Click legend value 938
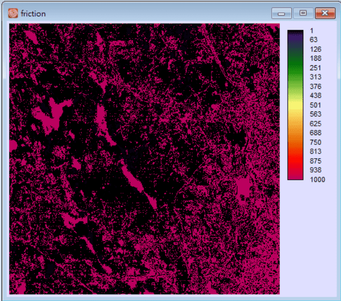341x301 pixels. [315, 170]
